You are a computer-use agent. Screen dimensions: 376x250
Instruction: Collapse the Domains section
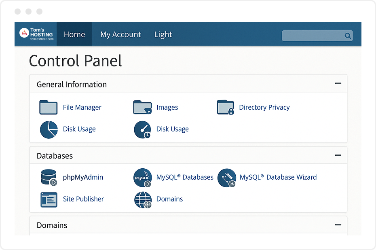click(338, 225)
